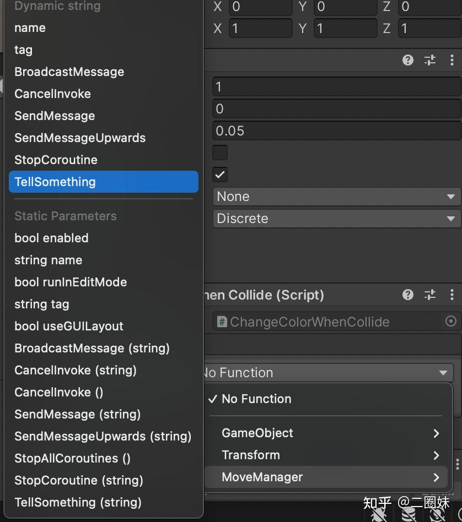Untick the checked checkbox above the None dropdown
Screen dimensions: 462x522
pyautogui.click(x=220, y=175)
